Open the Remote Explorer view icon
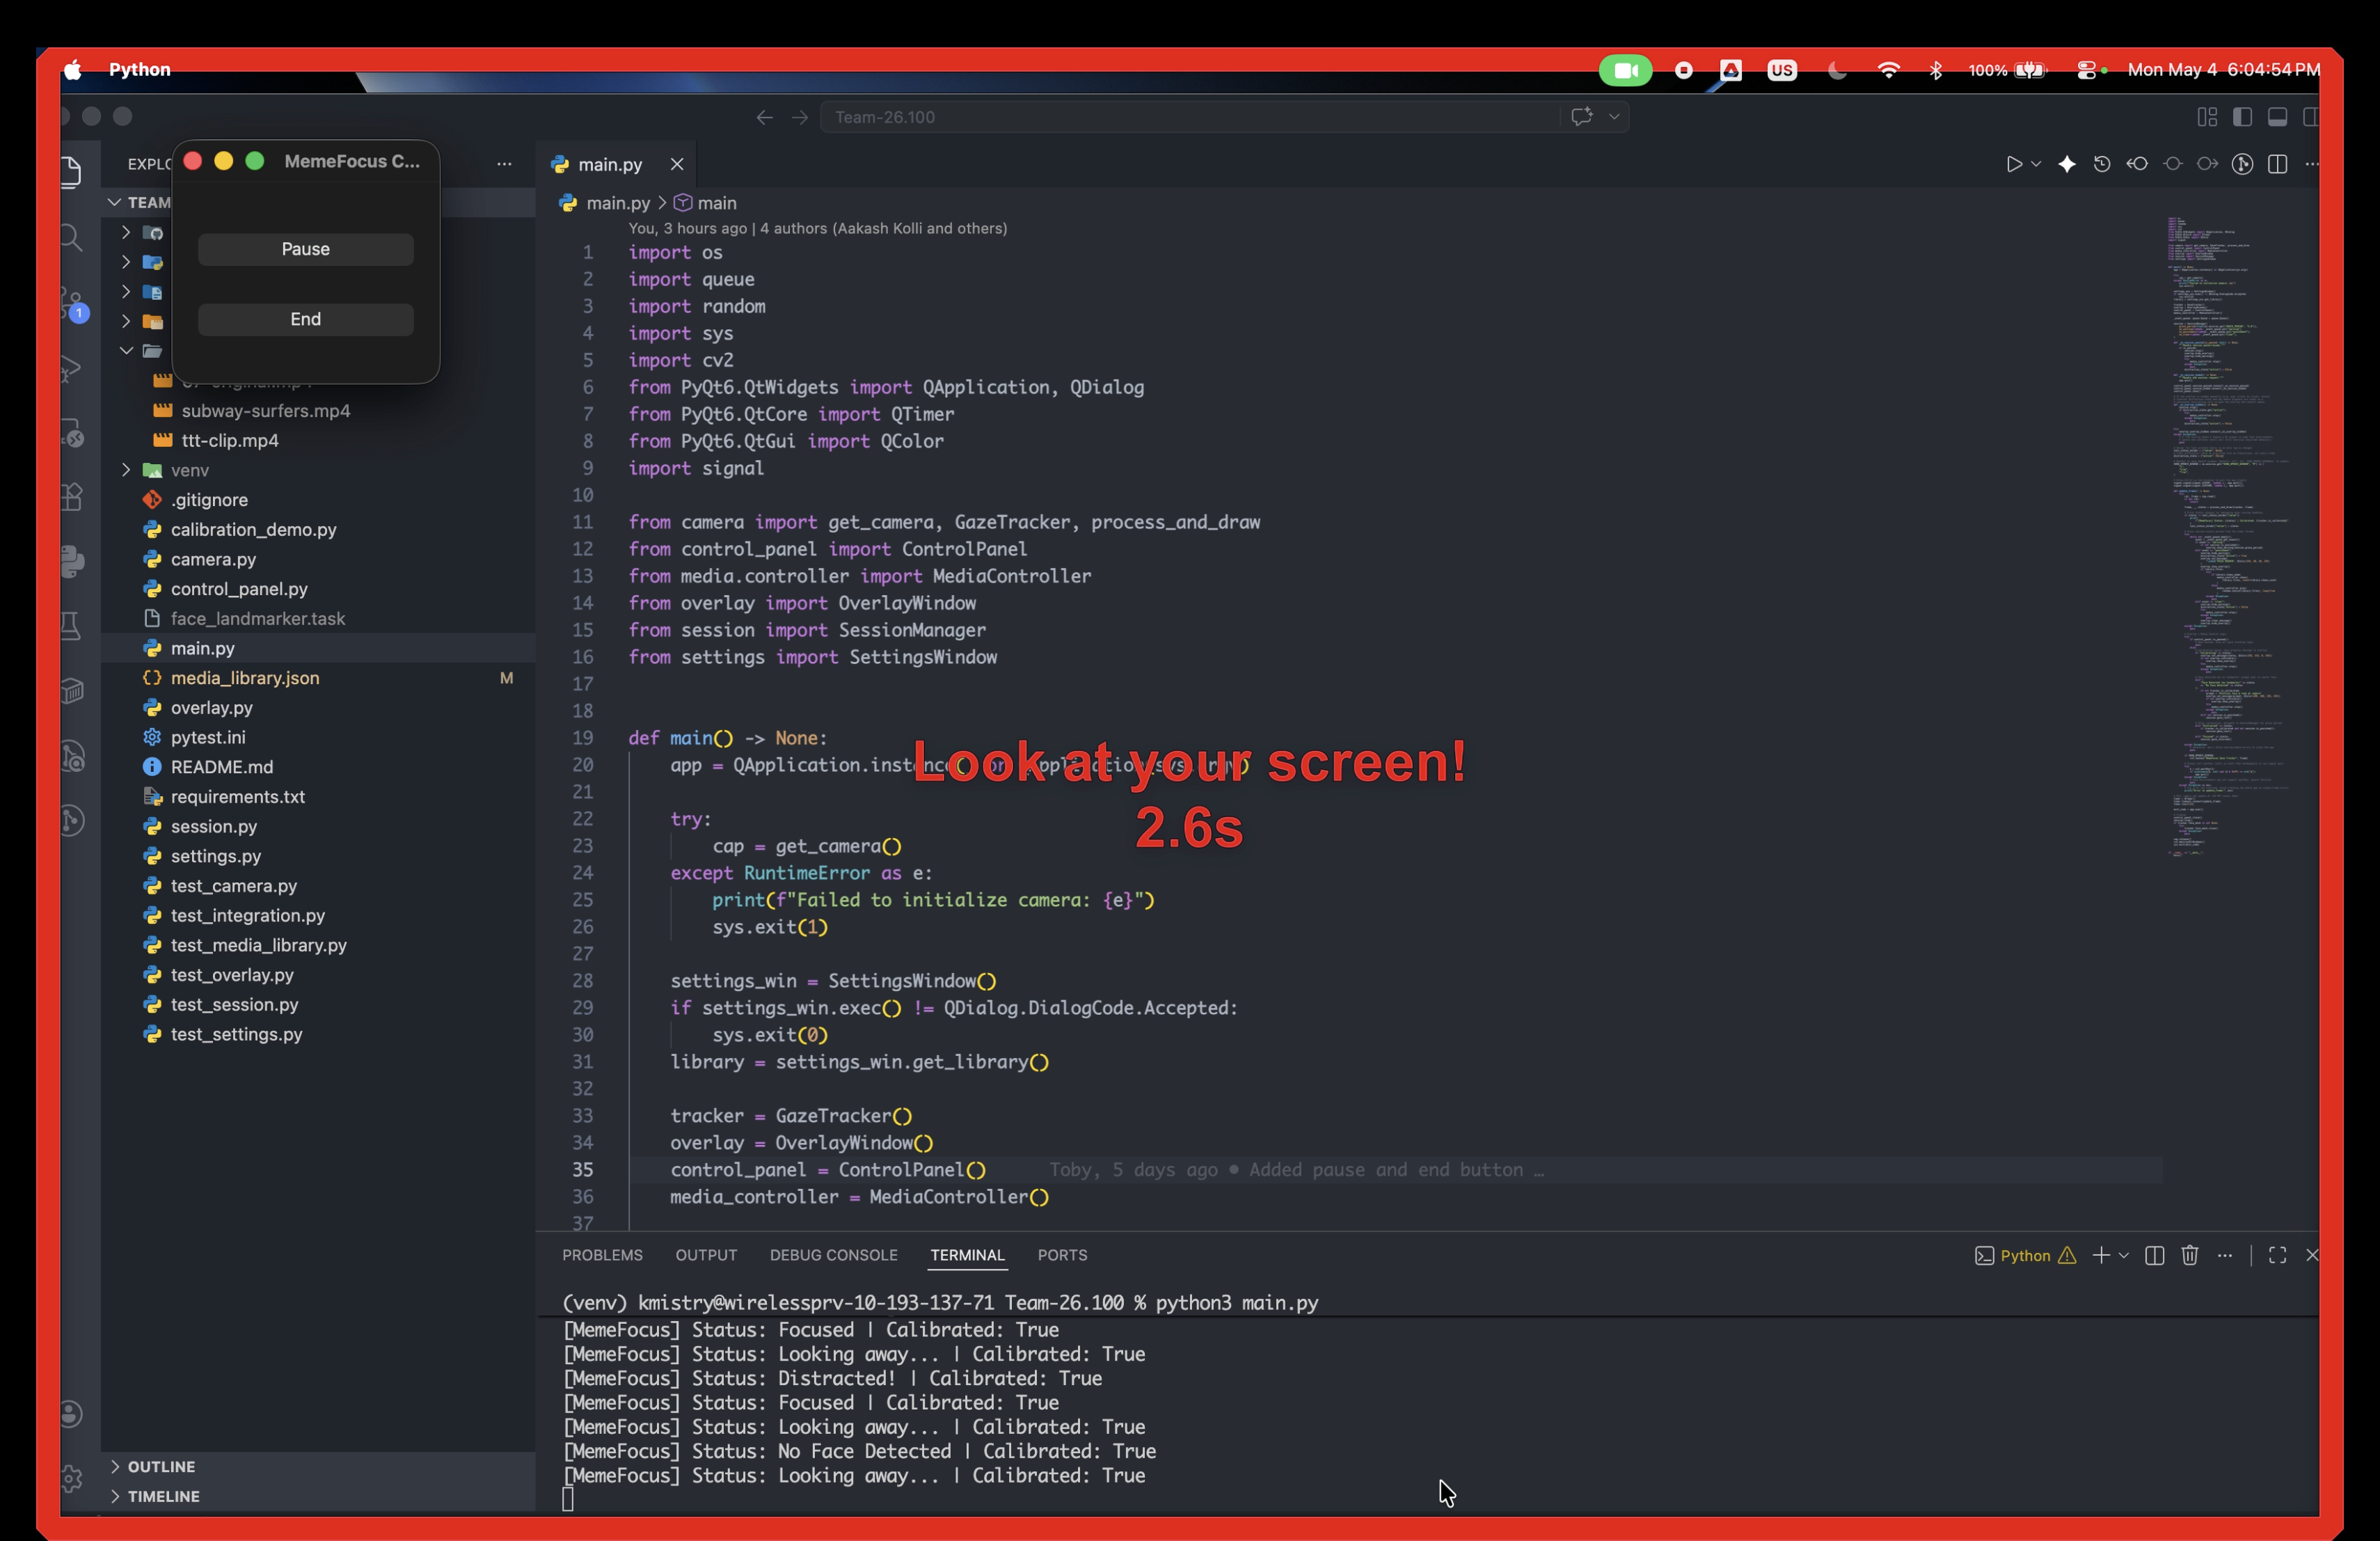 (x=73, y=432)
